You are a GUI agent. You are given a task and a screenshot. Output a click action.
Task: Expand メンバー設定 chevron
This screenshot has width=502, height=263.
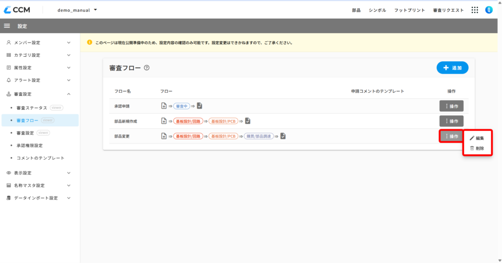point(69,42)
